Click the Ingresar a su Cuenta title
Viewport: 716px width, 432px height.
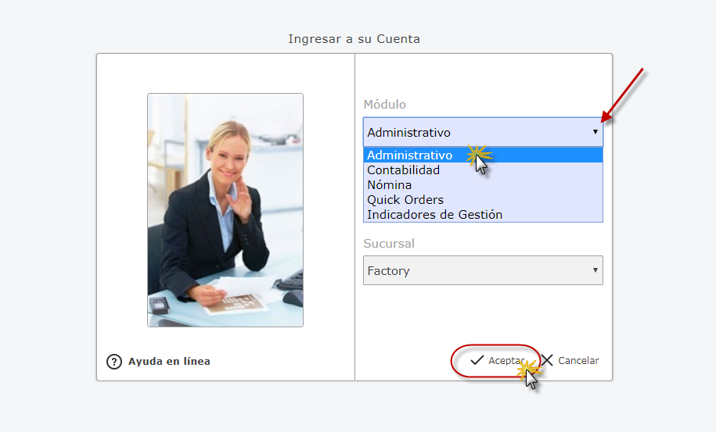click(354, 38)
